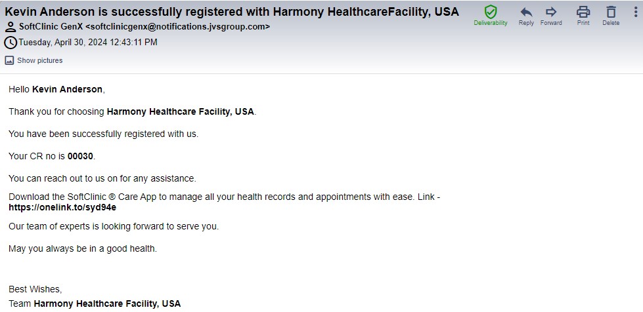Delete the email using the trash icon
Screen dimensions: 643x312
coord(611,12)
